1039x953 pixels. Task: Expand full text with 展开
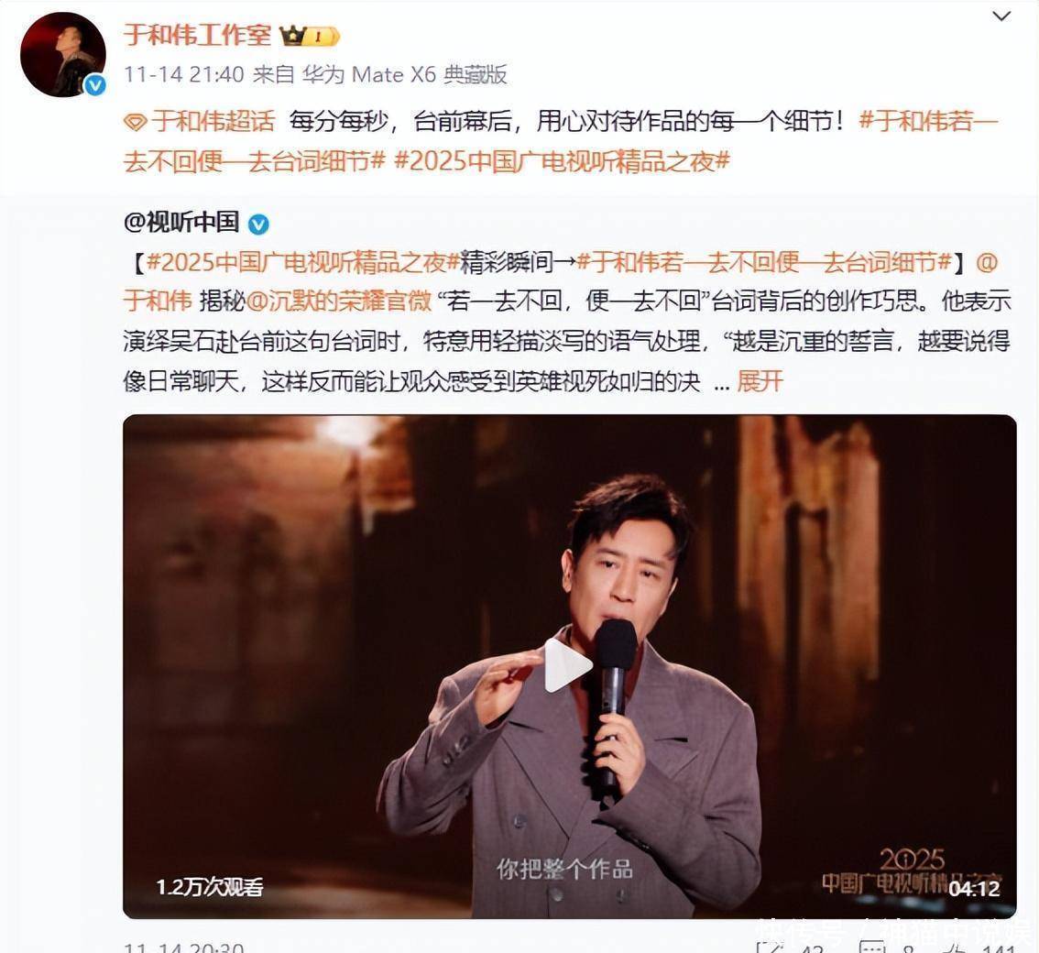[x=760, y=381]
